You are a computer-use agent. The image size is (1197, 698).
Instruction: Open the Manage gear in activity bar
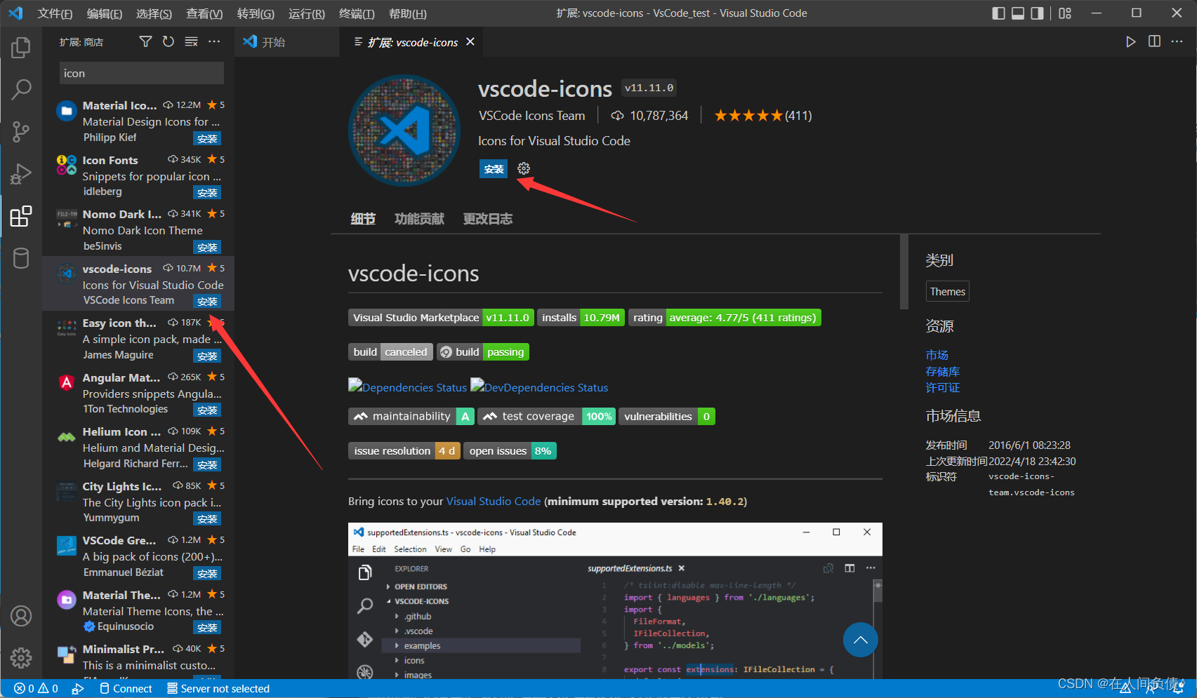21,657
